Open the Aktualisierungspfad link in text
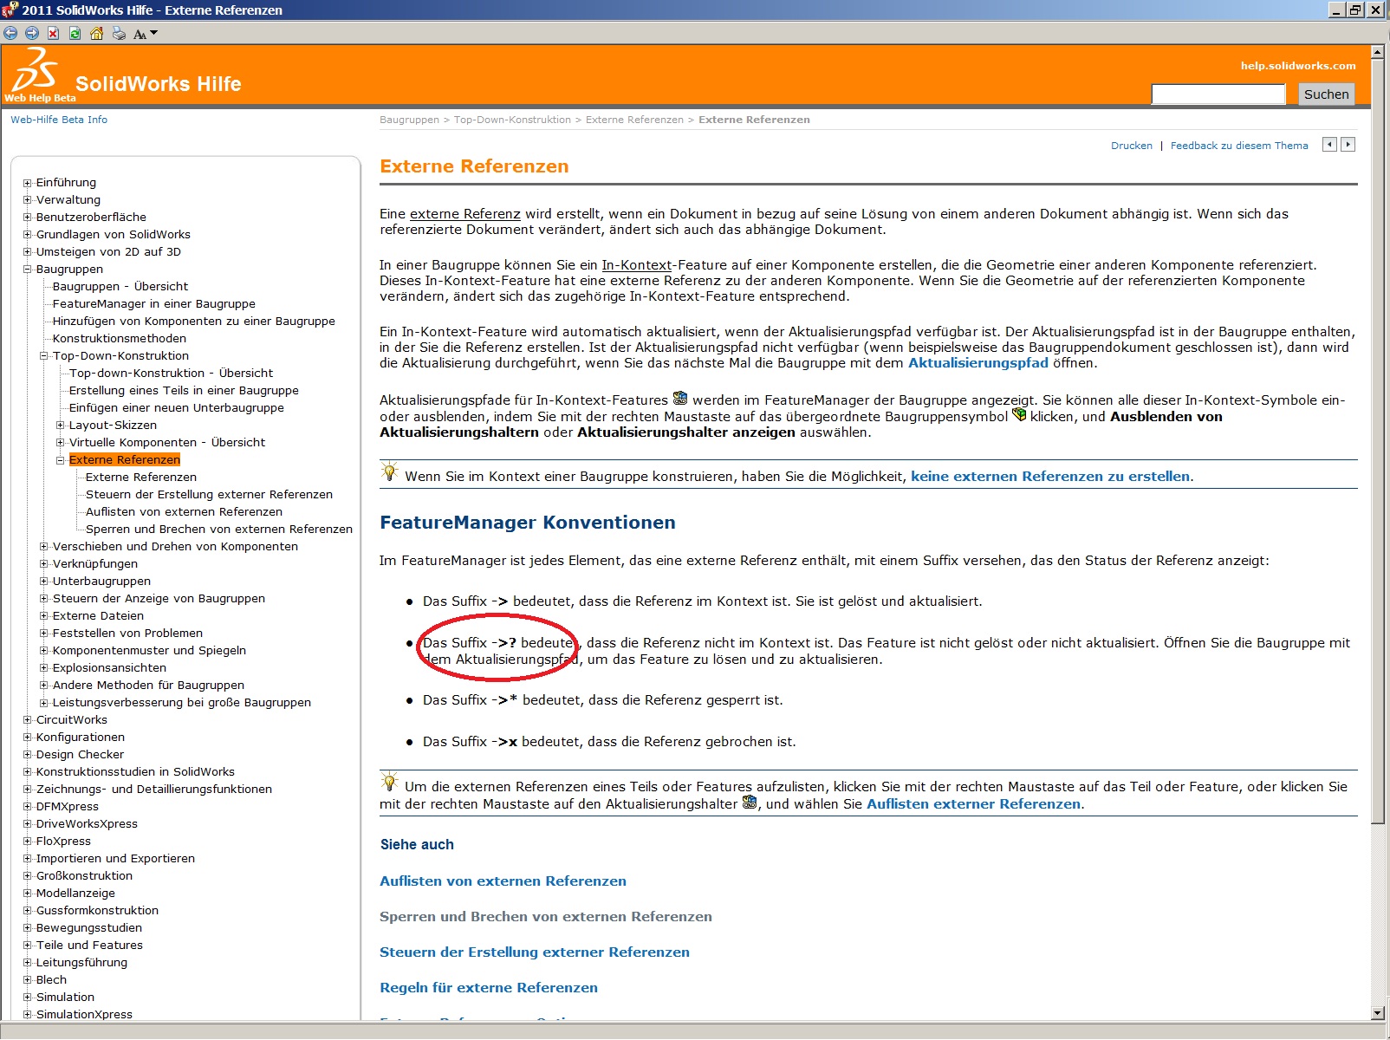The image size is (1390, 1040). [978, 363]
